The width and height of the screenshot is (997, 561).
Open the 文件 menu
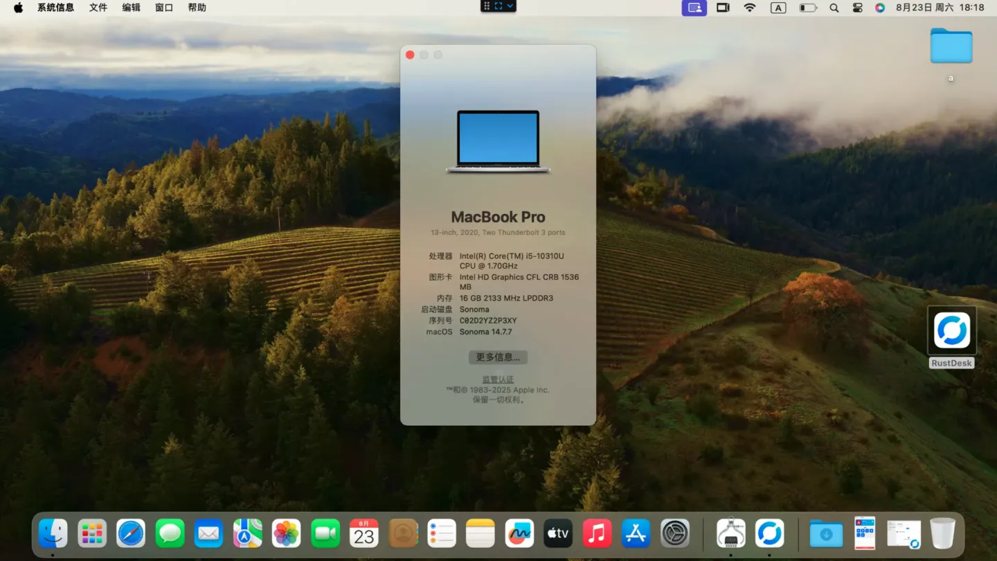pyautogui.click(x=98, y=8)
